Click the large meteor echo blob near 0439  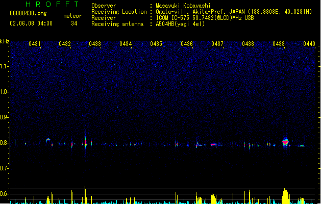point(285,142)
